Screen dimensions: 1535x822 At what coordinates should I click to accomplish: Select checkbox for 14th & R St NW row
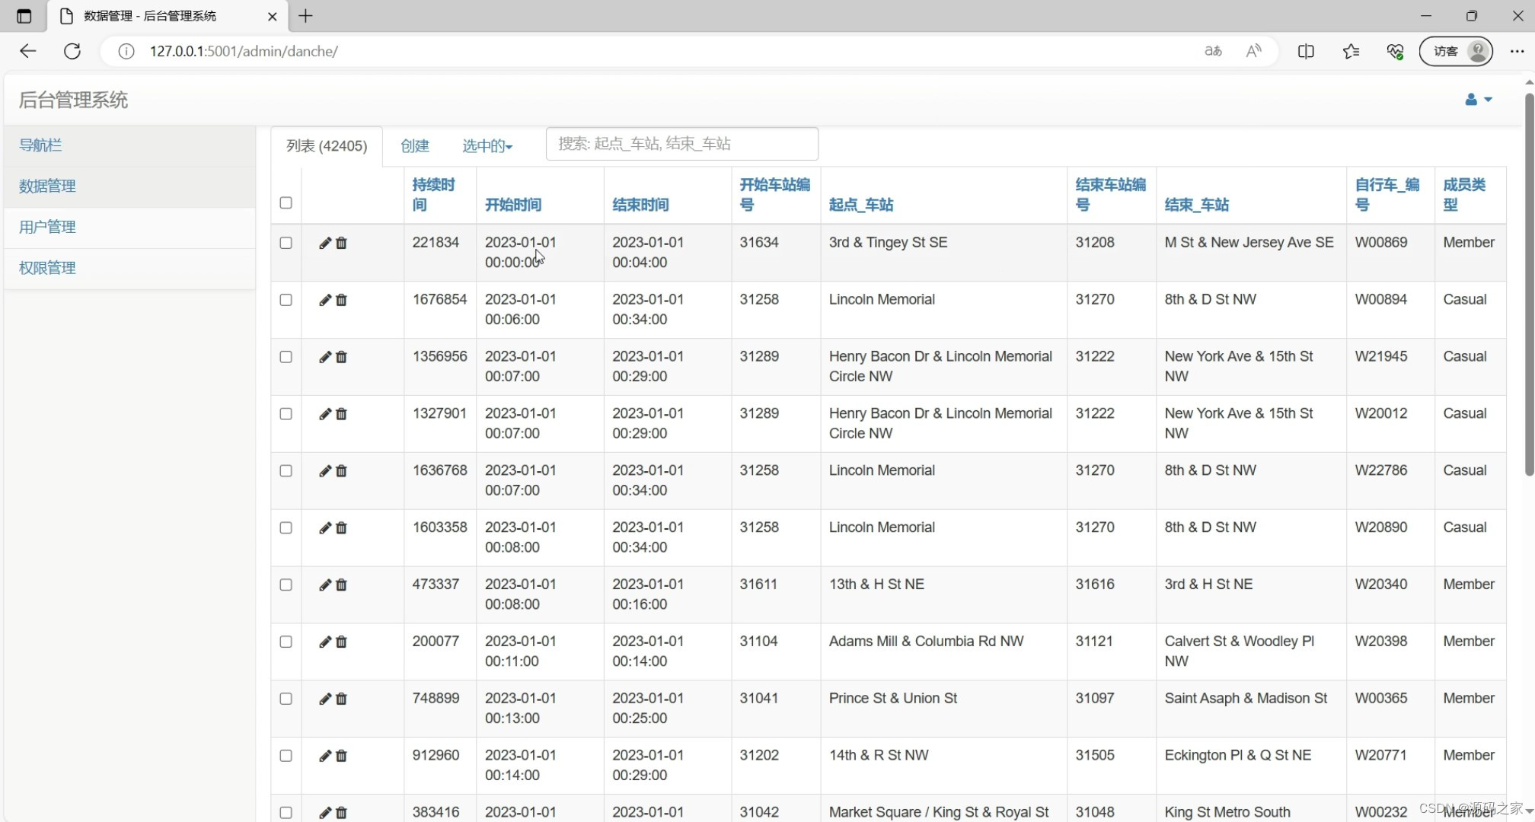point(286,756)
